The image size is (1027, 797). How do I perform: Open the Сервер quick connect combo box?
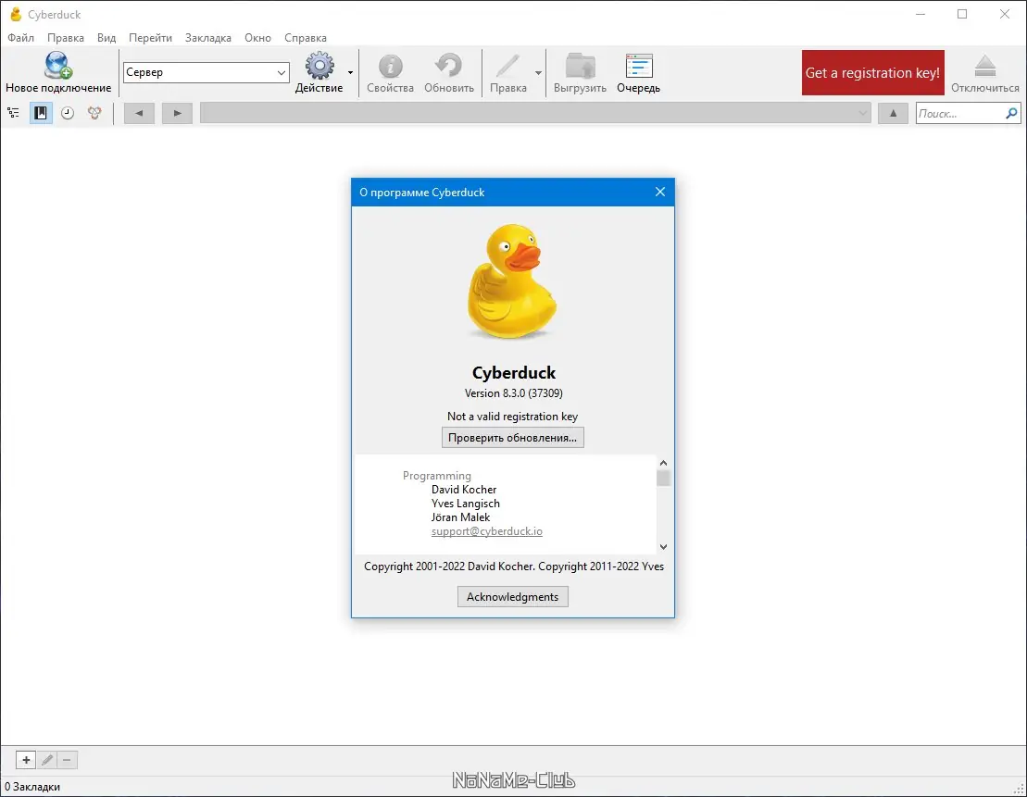[x=207, y=72]
